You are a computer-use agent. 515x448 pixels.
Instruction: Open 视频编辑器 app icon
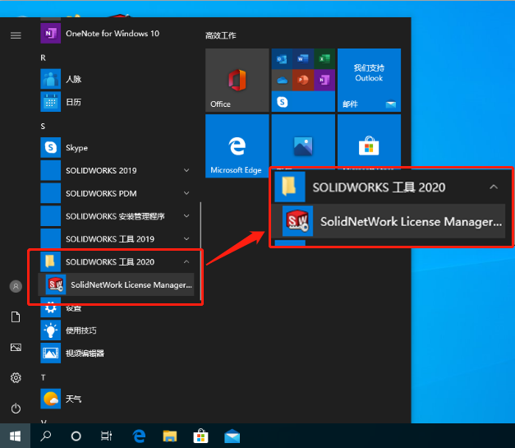50,353
